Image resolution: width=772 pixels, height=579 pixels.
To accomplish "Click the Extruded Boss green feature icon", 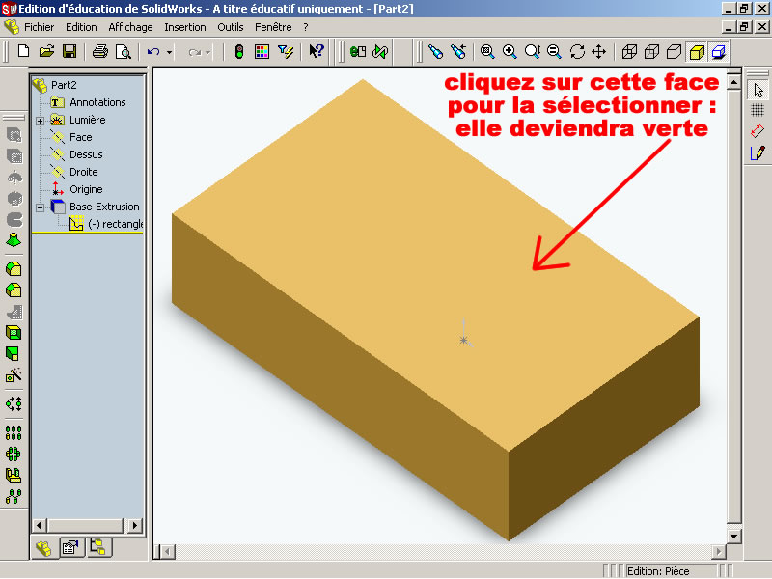I will click(x=14, y=240).
